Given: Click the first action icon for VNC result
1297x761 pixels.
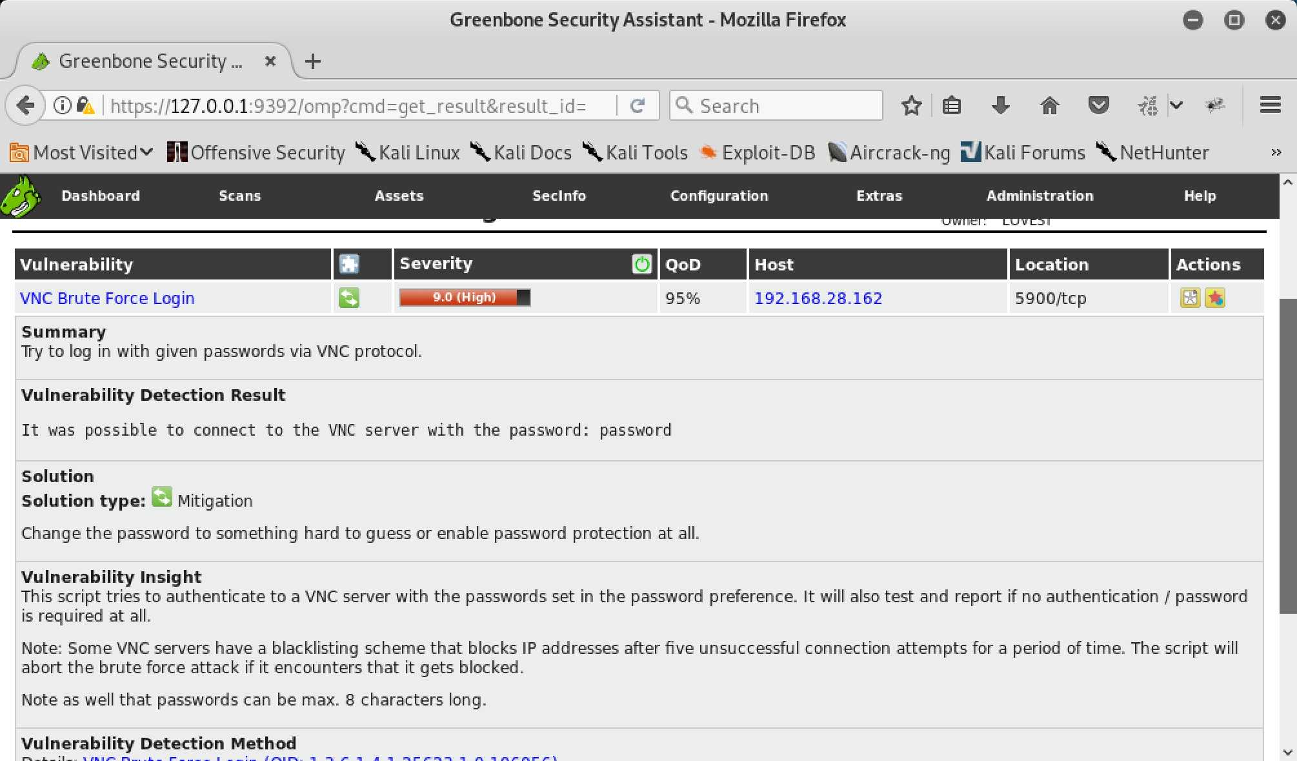Looking at the screenshot, I should point(1191,297).
